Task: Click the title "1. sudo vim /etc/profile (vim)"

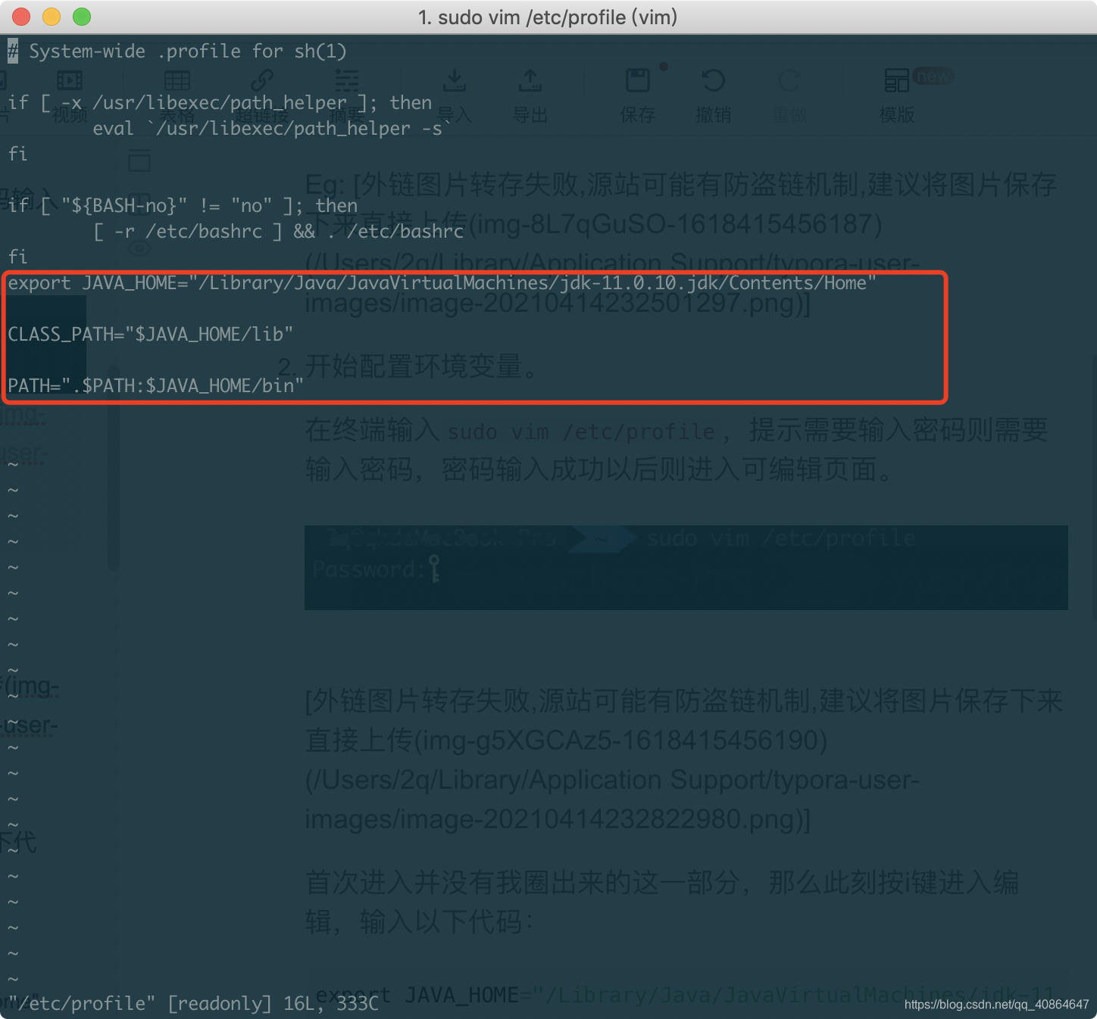Action: click(548, 17)
